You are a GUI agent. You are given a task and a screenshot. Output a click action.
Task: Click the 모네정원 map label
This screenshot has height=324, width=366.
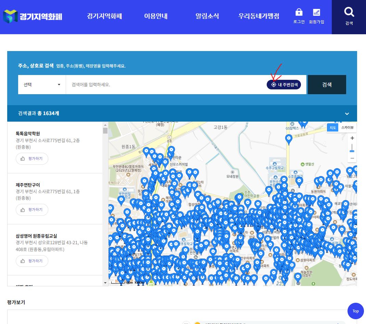tap(232, 176)
